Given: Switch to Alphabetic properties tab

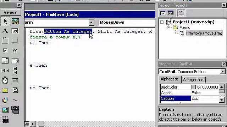Looking at the screenshot, I should tap(170, 79).
